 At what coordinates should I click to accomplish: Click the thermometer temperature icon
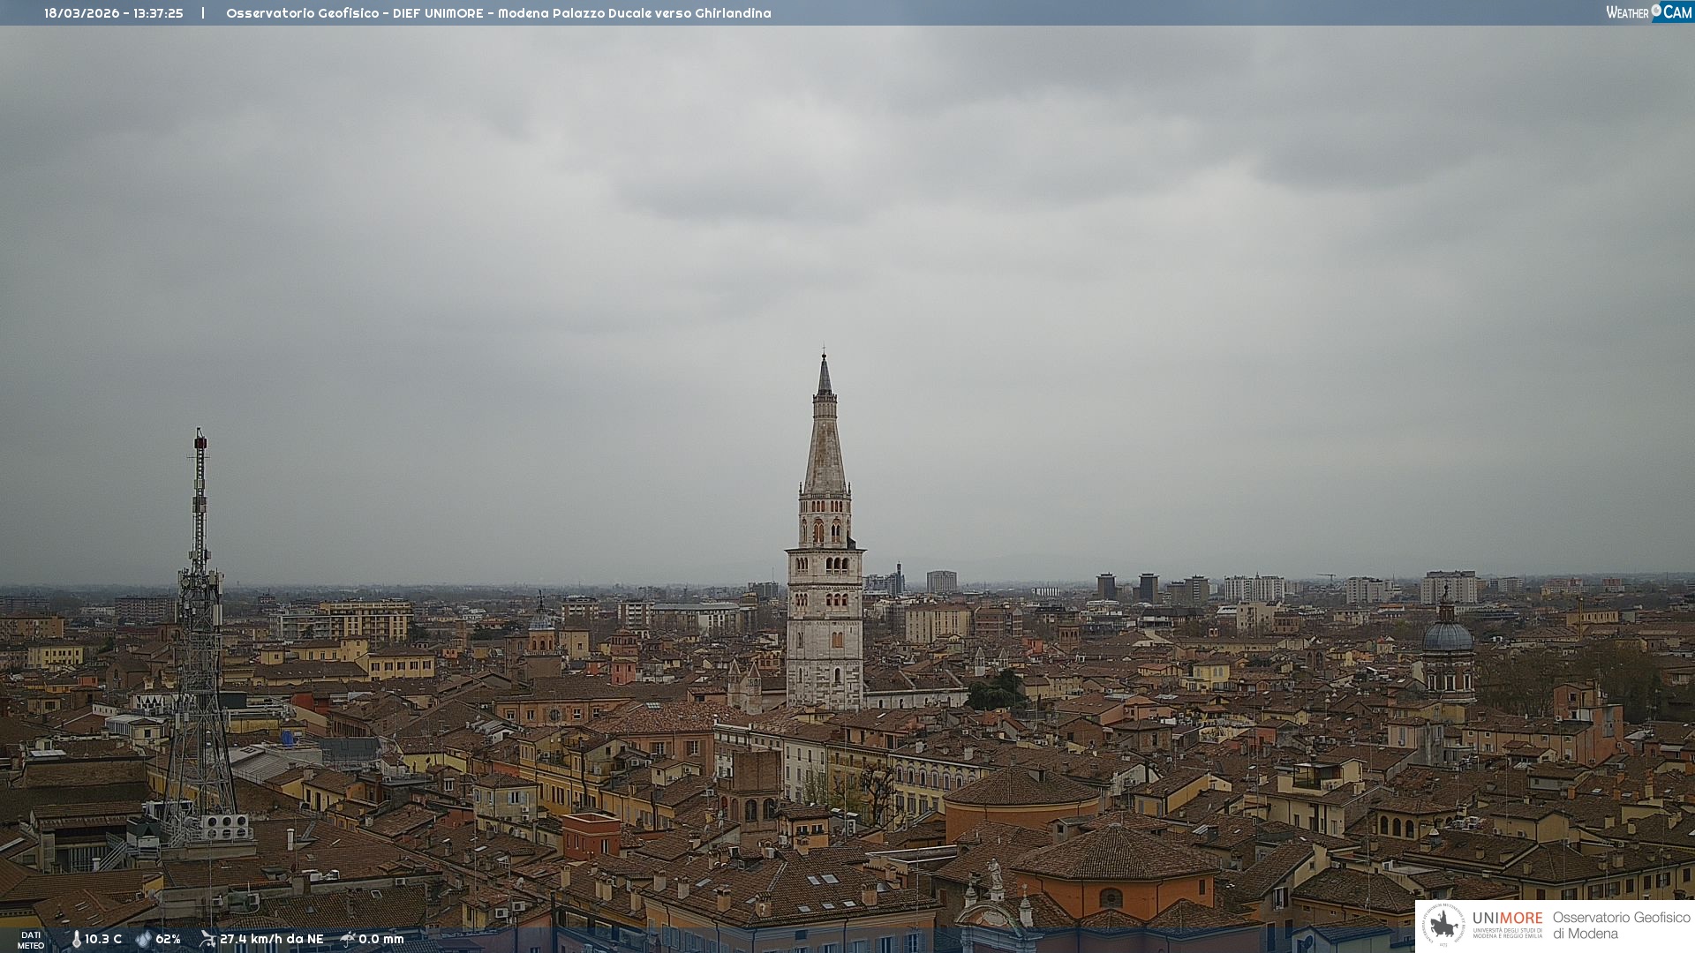[76, 939]
